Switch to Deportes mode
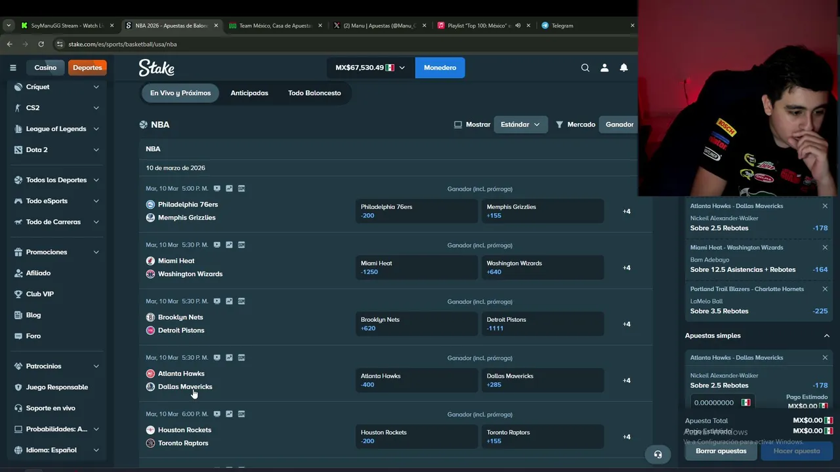The image size is (840, 472). (x=87, y=68)
